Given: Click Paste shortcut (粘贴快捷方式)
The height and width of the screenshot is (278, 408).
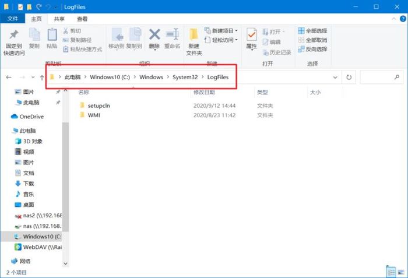Looking at the screenshot, I should pos(83,49).
